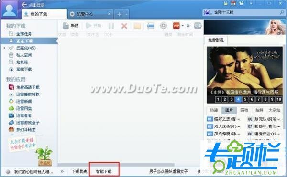The height and width of the screenshot is (177, 287).
Task: Click the skin shirt icon in title bar
Action: point(242,3)
